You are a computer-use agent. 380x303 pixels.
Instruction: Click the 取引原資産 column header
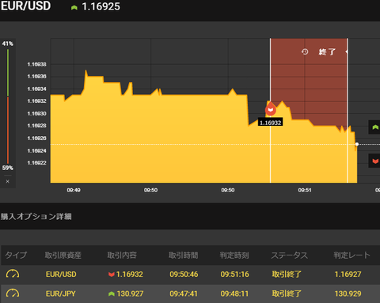[x=63, y=255]
